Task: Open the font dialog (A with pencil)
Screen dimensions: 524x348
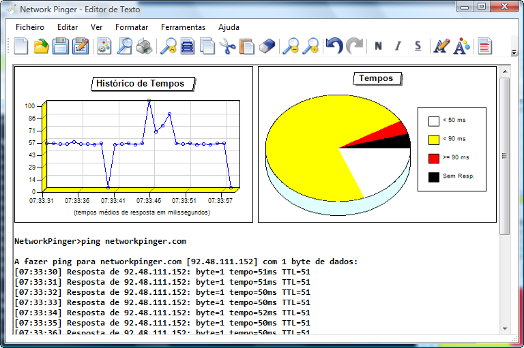Action: 441,46
